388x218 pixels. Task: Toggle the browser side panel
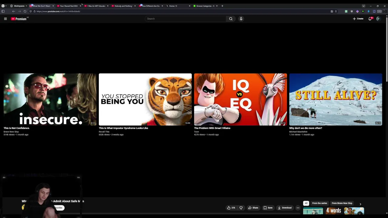tap(3, 11)
